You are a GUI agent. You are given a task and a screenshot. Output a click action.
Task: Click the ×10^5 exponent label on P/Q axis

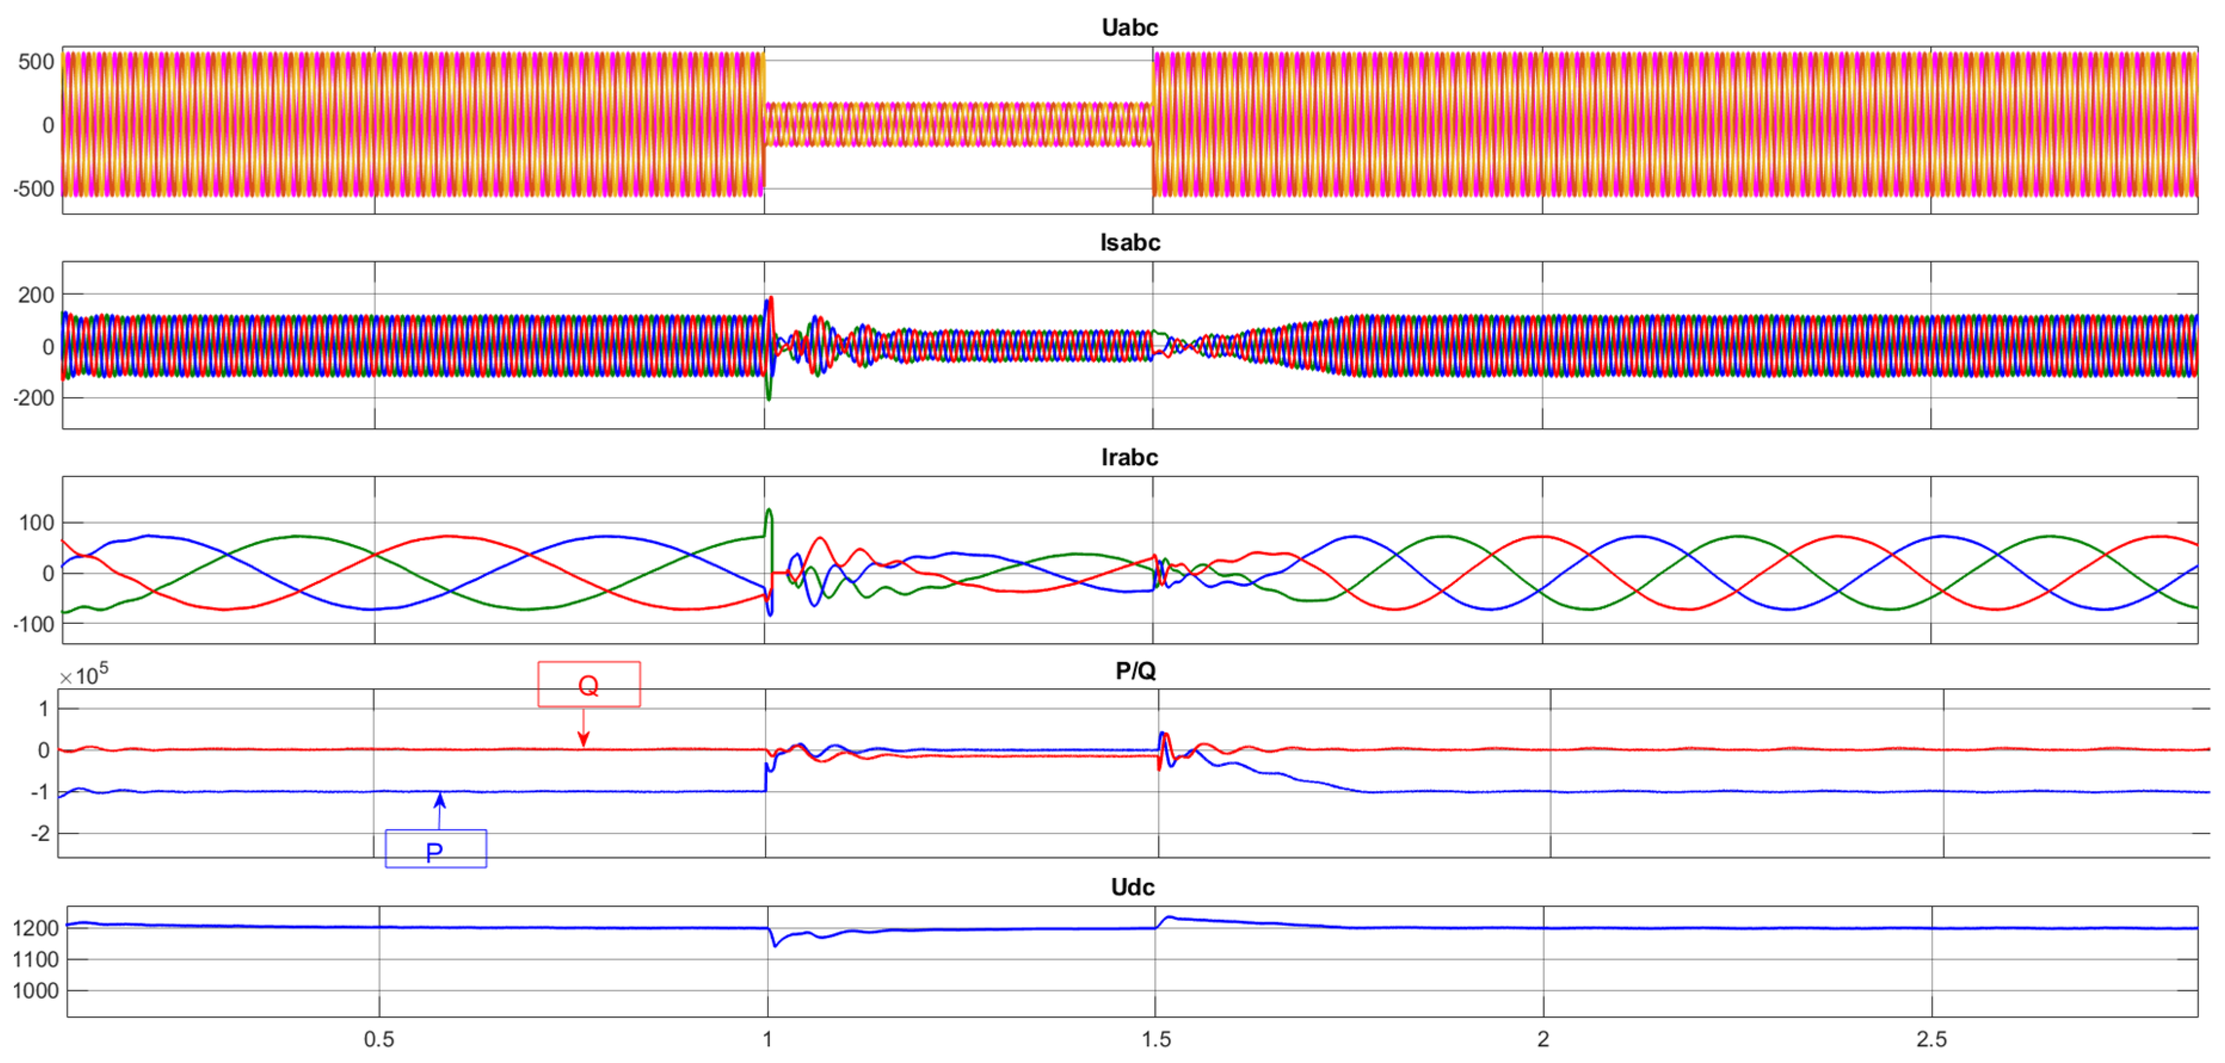click(84, 675)
